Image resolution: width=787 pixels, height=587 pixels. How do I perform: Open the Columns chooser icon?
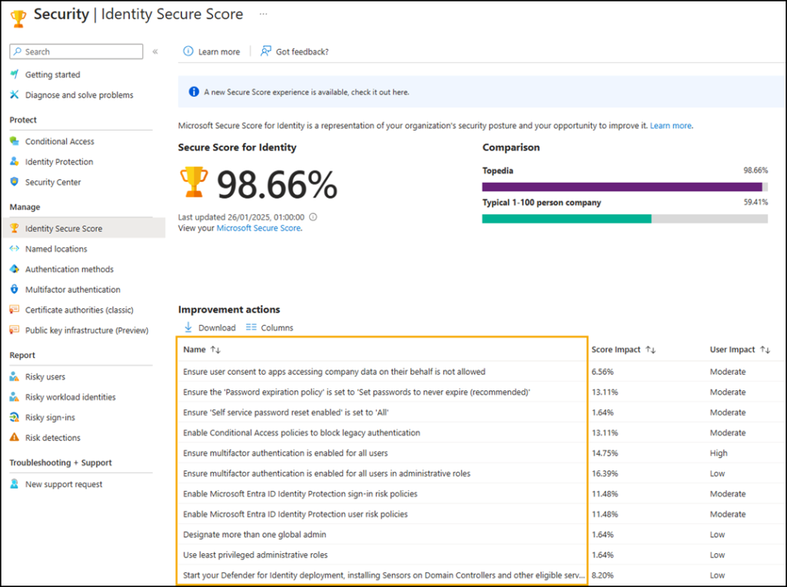[x=249, y=327]
